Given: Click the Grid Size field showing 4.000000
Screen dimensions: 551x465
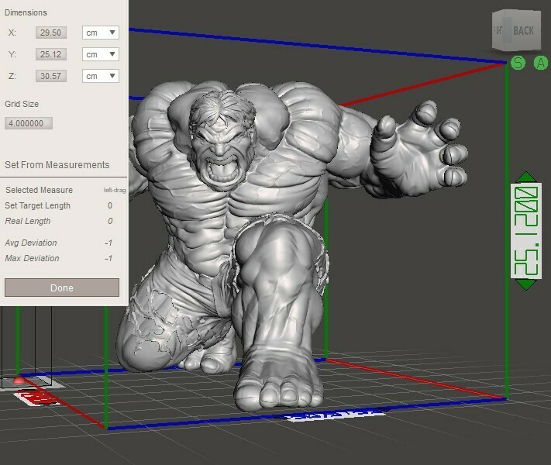Looking at the screenshot, I should point(29,123).
